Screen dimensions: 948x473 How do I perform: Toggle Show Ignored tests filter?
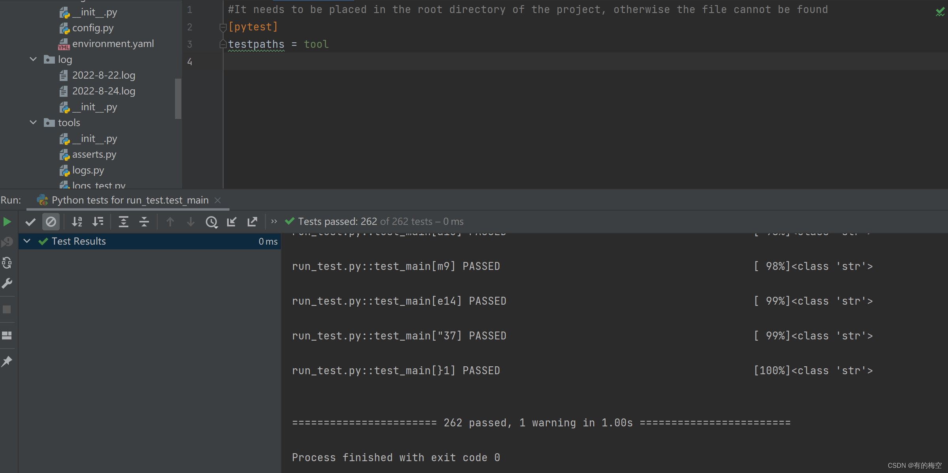(51, 222)
